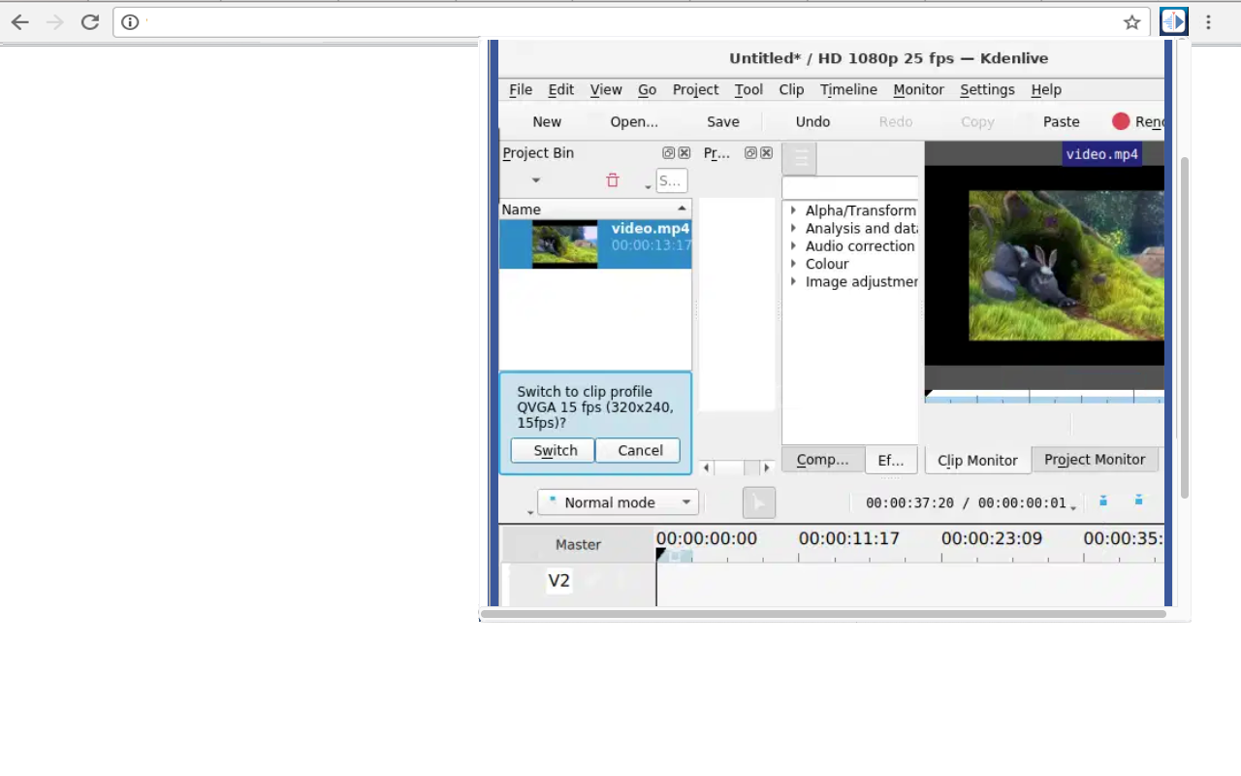
Task: Click browser extension icon in toolbar
Action: (x=1173, y=22)
